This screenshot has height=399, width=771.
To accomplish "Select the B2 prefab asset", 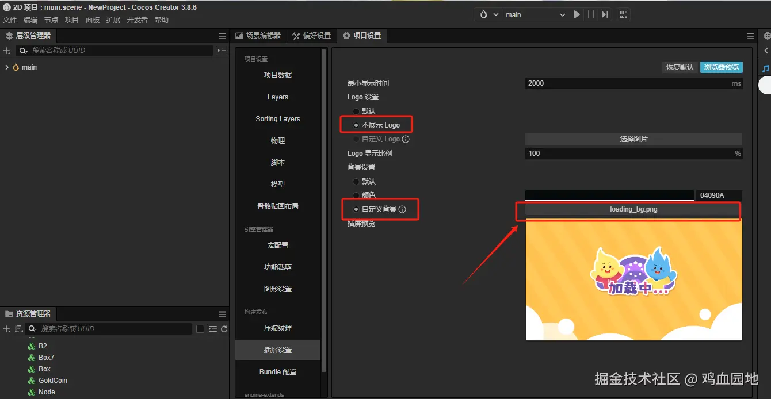I will point(43,346).
